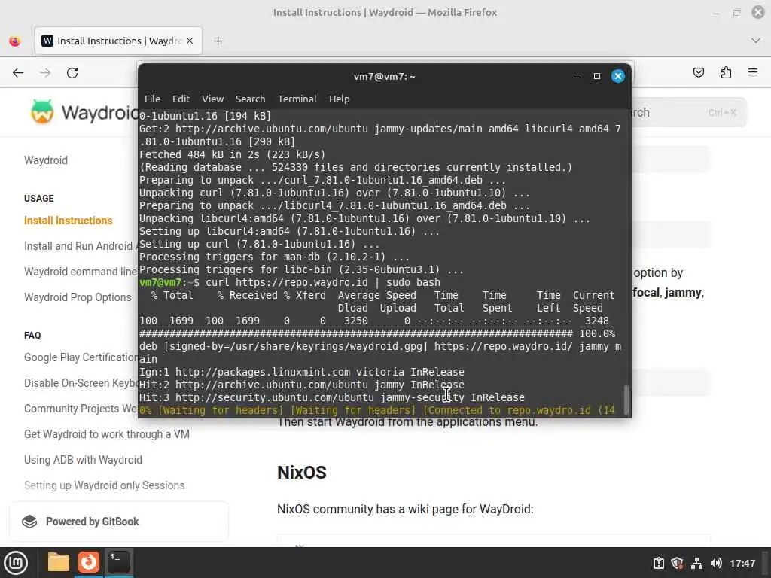This screenshot has width=771, height=578.
Task: Reload the page in Firefox
Action: (72, 73)
